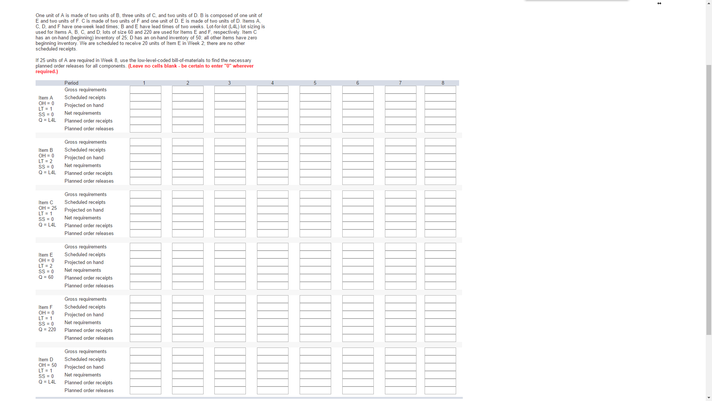Click Item D Planned order releases period 6 field
The height and width of the screenshot is (401, 712).
[358, 391]
